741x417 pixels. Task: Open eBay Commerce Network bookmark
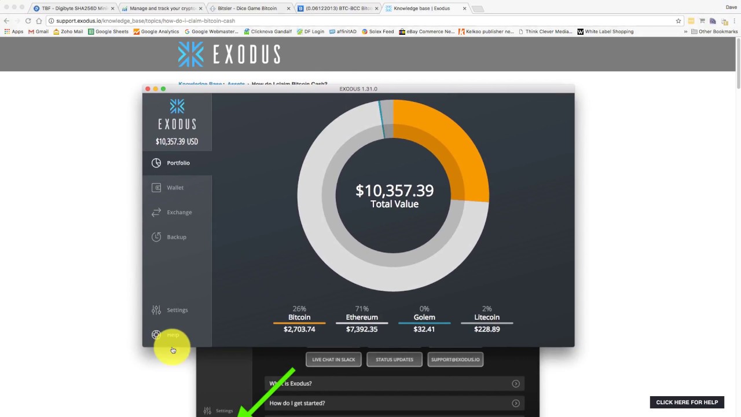point(427,31)
